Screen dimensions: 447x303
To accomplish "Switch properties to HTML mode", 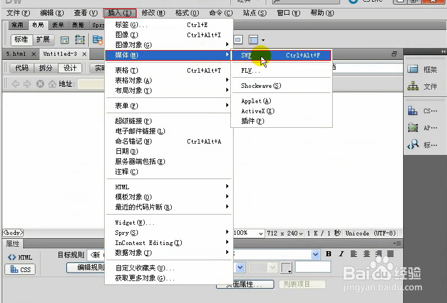I will pos(20,257).
